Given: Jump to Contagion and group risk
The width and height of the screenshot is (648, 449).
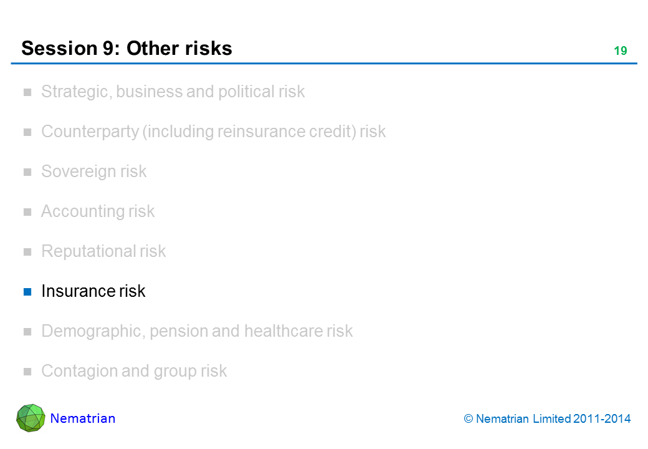Looking at the screenshot, I should [134, 371].
